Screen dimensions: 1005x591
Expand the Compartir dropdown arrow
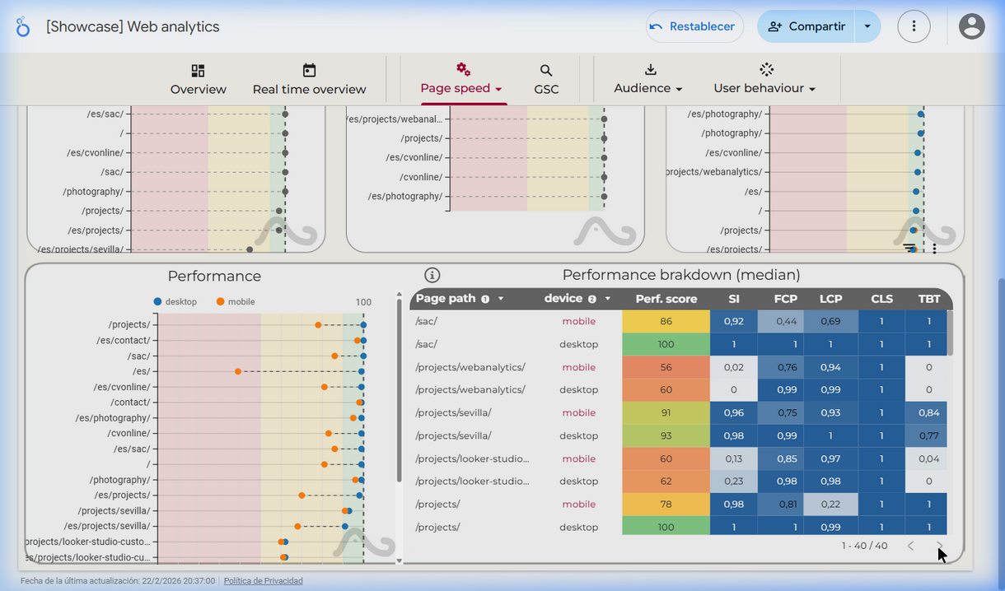(x=867, y=26)
